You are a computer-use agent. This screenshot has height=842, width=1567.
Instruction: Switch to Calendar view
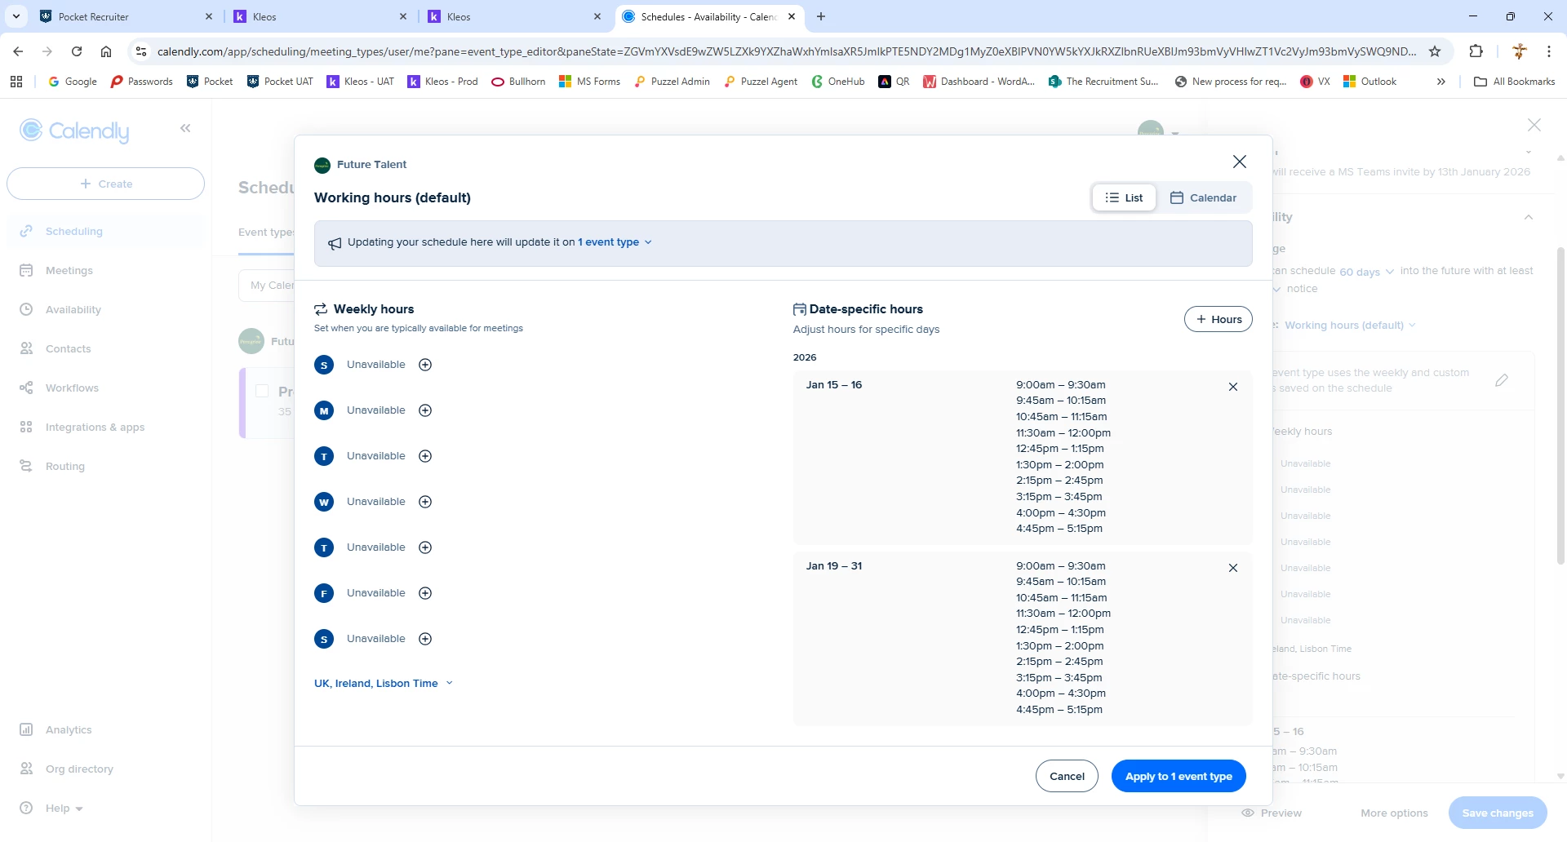tap(1203, 197)
